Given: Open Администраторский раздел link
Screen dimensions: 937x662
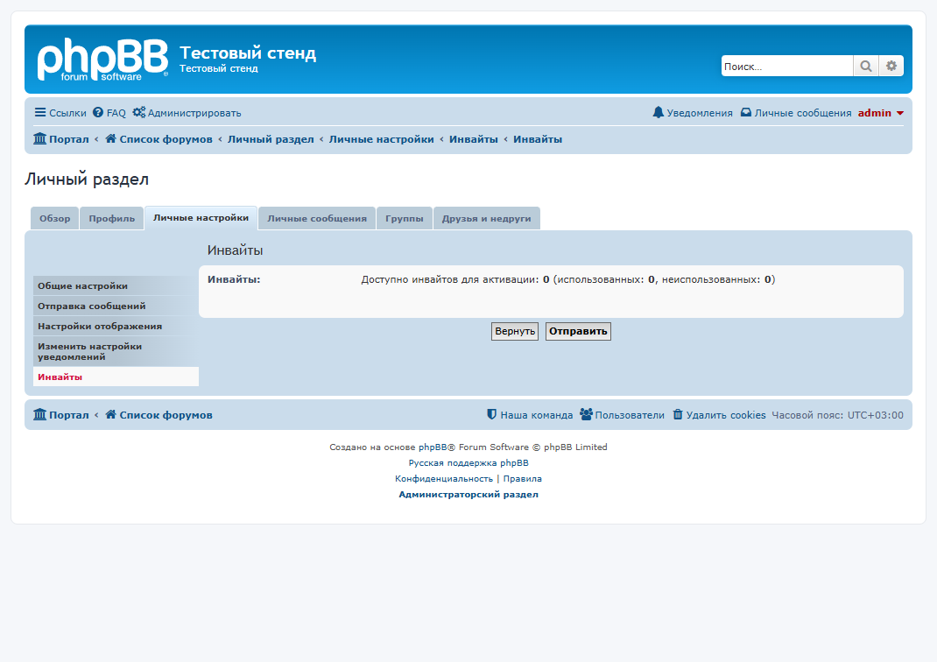Looking at the screenshot, I should tap(468, 495).
